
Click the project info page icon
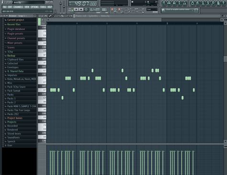point(218,3)
